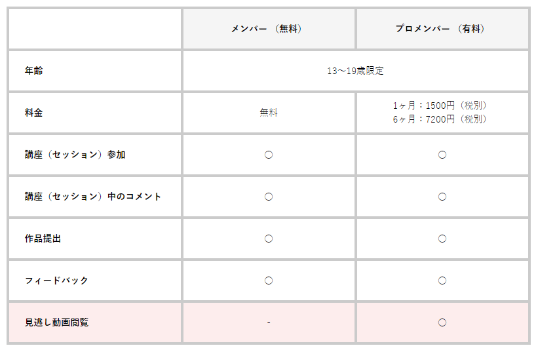The width and height of the screenshot is (536, 350).
Task: Click the pro member circle in the 講座（セッション）中のコメント row
Action: point(442,197)
